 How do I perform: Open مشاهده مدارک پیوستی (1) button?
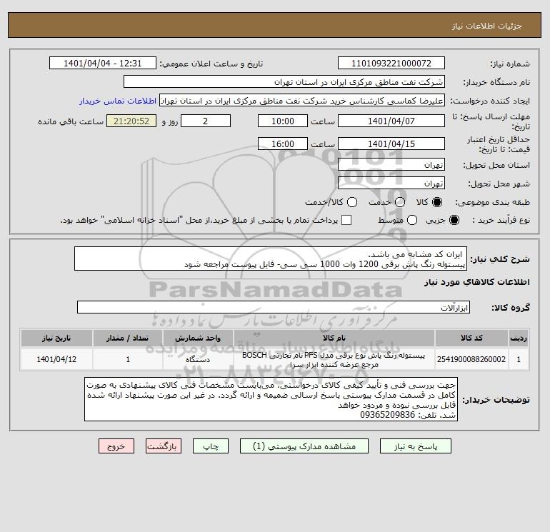point(304,446)
